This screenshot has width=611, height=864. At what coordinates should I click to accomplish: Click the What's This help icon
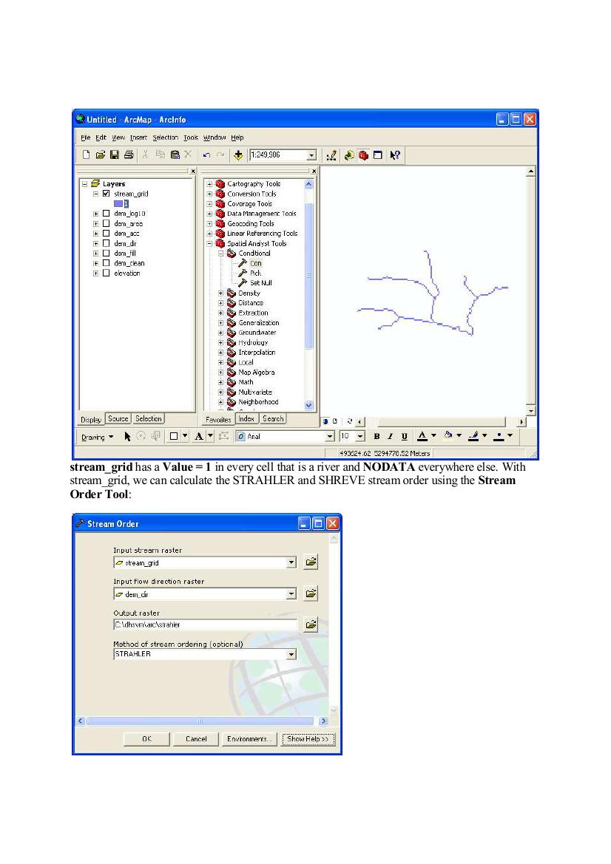tap(395, 155)
